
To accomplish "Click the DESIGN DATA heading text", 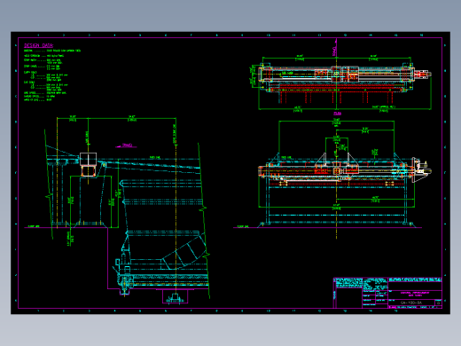I will (x=38, y=45).
